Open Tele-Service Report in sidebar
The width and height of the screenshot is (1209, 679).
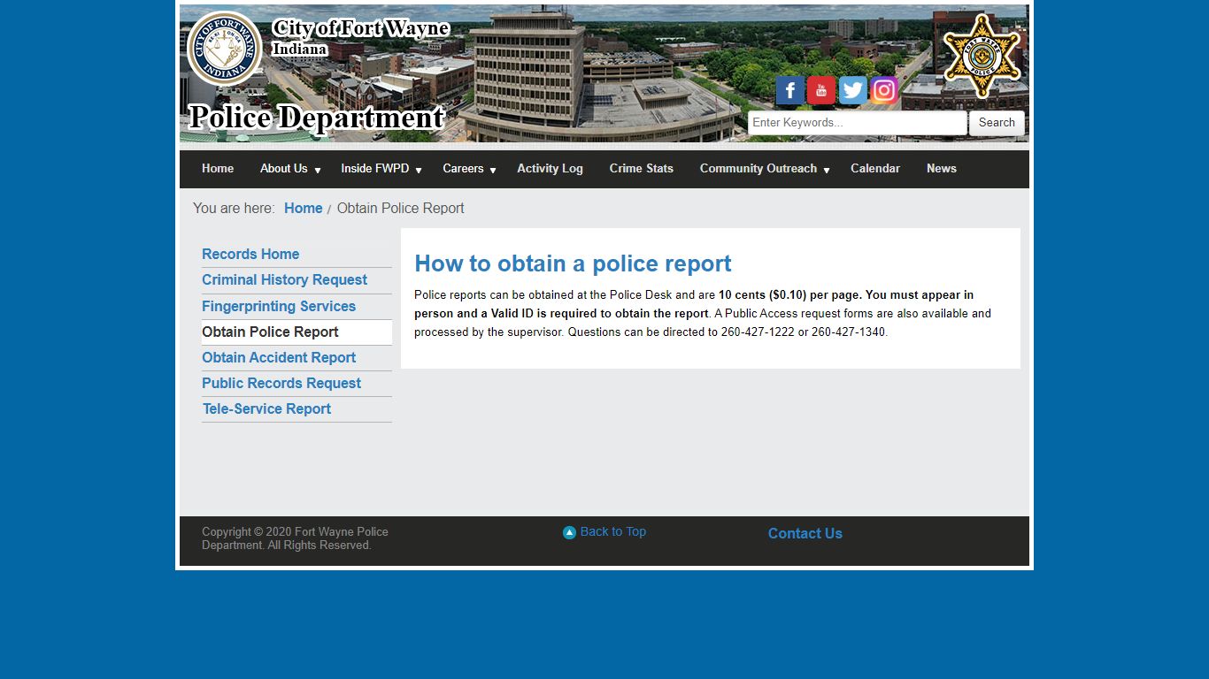(266, 409)
